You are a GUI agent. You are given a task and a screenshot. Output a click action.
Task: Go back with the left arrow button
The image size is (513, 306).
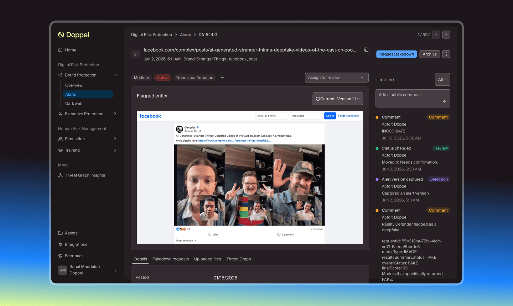135,54
